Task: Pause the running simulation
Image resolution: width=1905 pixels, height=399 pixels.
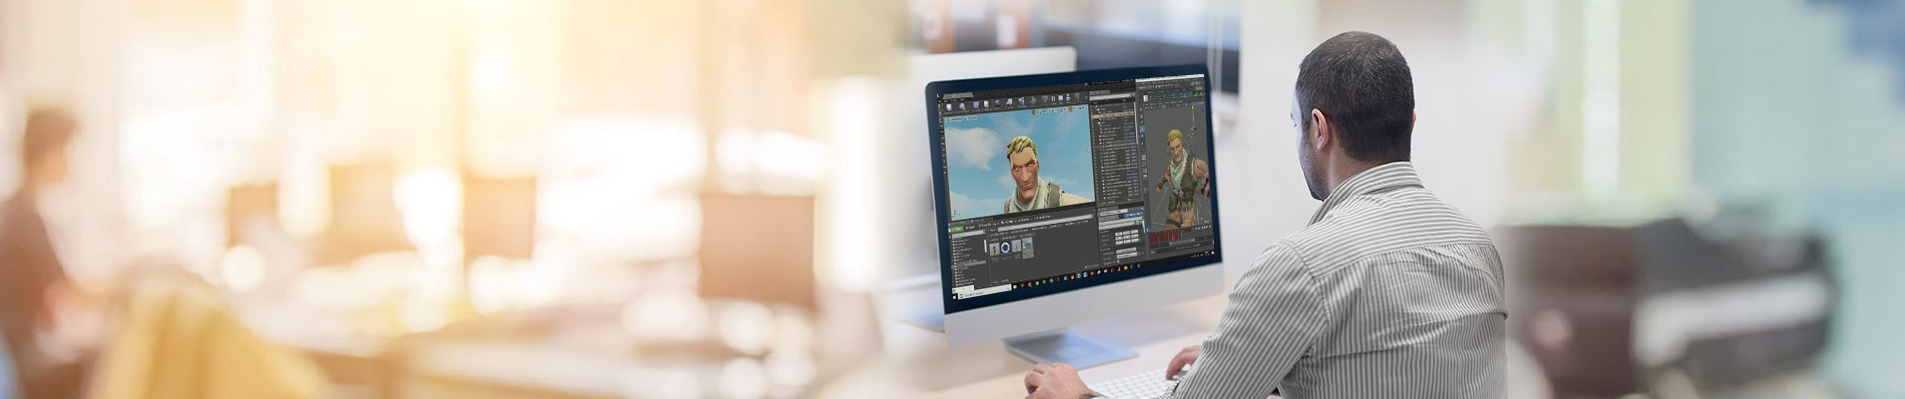Action: pos(1053,99)
